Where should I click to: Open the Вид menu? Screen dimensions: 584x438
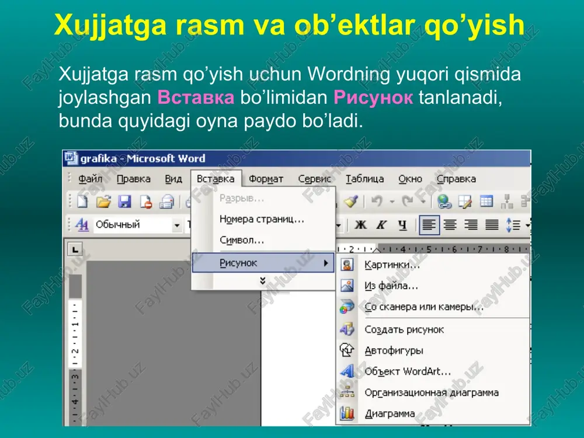[x=173, y=179]
